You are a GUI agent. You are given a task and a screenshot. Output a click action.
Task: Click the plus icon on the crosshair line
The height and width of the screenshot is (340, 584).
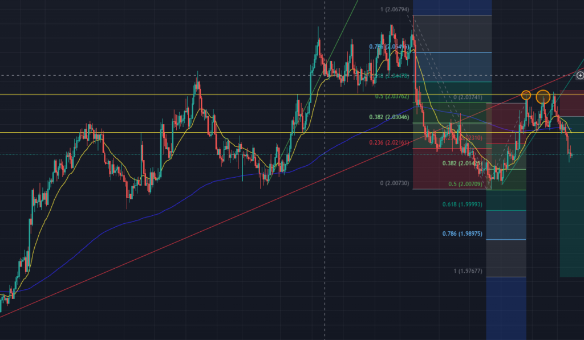tap(580, 75)
